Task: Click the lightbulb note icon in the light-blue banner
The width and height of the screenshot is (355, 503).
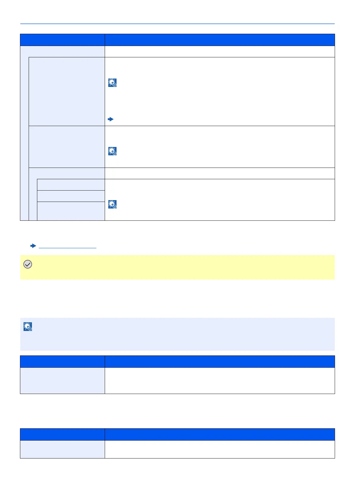Action: [x=28, y=327]
